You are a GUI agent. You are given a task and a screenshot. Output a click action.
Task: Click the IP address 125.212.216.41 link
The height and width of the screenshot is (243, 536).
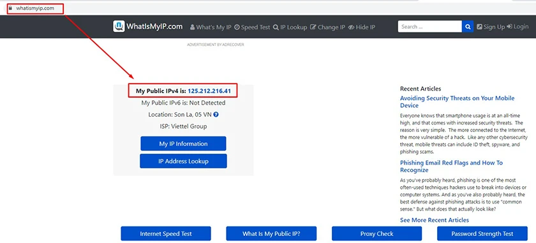(x=209, y=91)
